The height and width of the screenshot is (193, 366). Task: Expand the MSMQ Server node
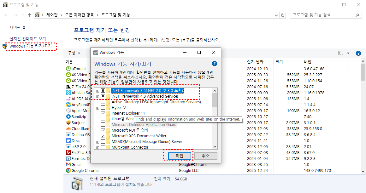(x=97, y=142)
